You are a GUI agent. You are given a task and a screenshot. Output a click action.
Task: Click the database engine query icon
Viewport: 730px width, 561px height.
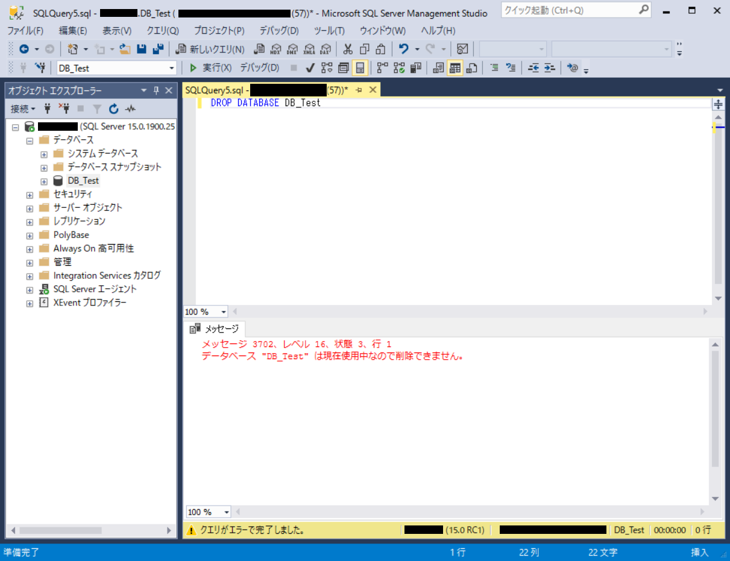[x=260, y=49]
